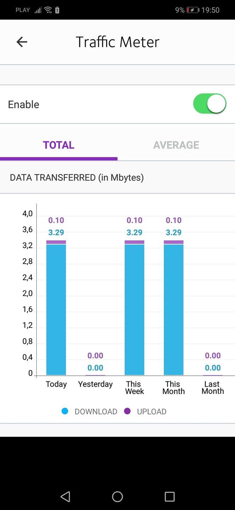Open recent apps square button
The image size is (235, 510).
click(170, 497)
